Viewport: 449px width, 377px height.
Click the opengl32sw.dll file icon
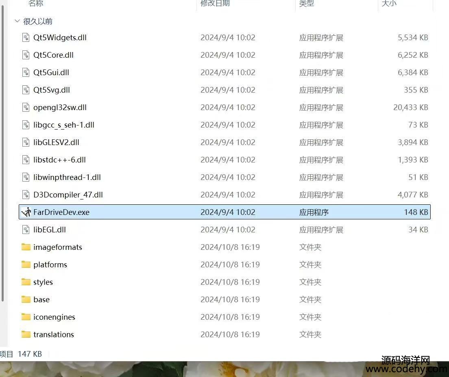tap(26, 107)
